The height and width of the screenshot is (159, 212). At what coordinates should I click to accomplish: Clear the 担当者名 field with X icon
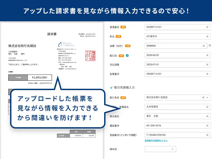point(207,116)
